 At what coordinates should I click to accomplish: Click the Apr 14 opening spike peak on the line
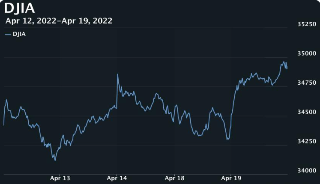click(x=117, y=74)
